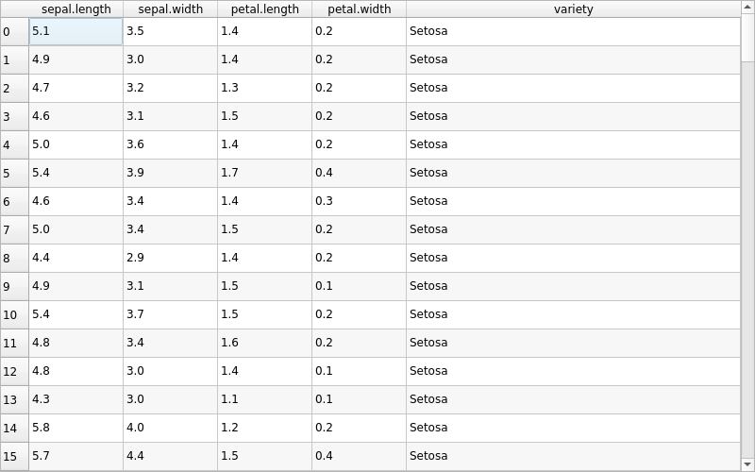This screenshot has width=755, height=472.
Task: Select the petal.length column header
Action: pyautogui.click(x=264, y=9)
